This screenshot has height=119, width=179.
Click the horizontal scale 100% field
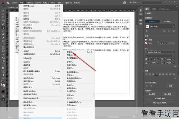pyautogui.click(x=169, y=63)
